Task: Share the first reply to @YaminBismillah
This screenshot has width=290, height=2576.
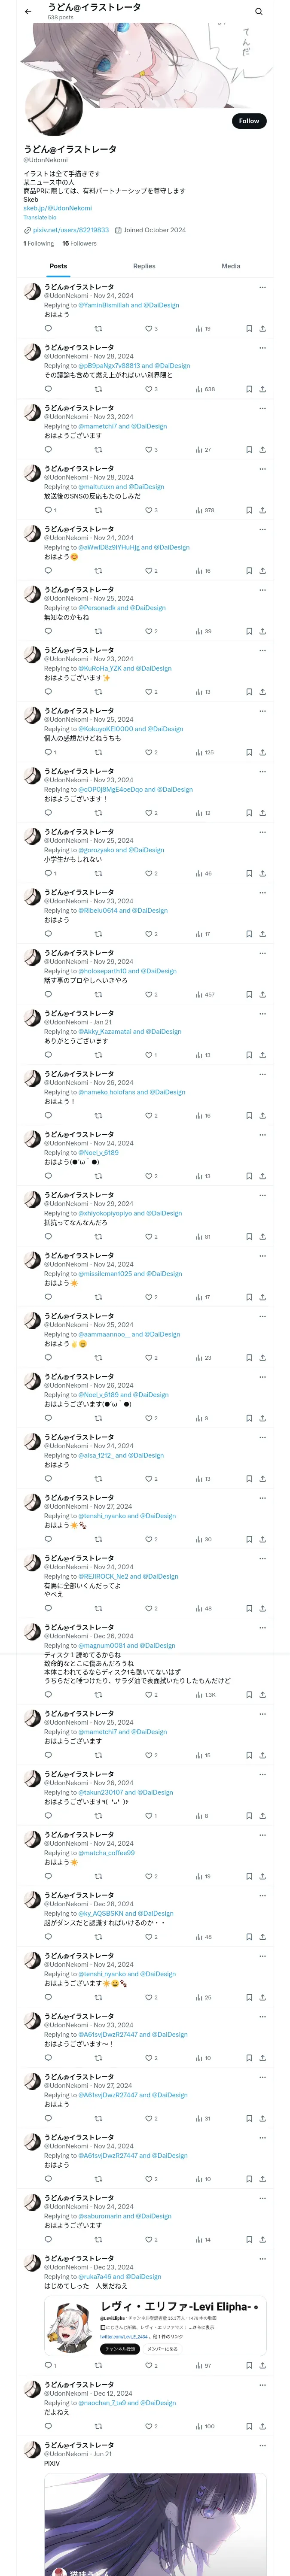Action: [x=263, y=328]
